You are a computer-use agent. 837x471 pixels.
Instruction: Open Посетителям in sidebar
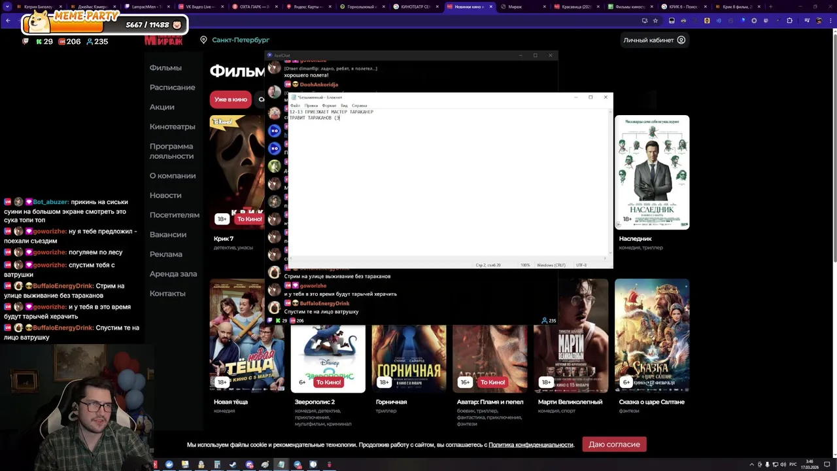[175, 215]
